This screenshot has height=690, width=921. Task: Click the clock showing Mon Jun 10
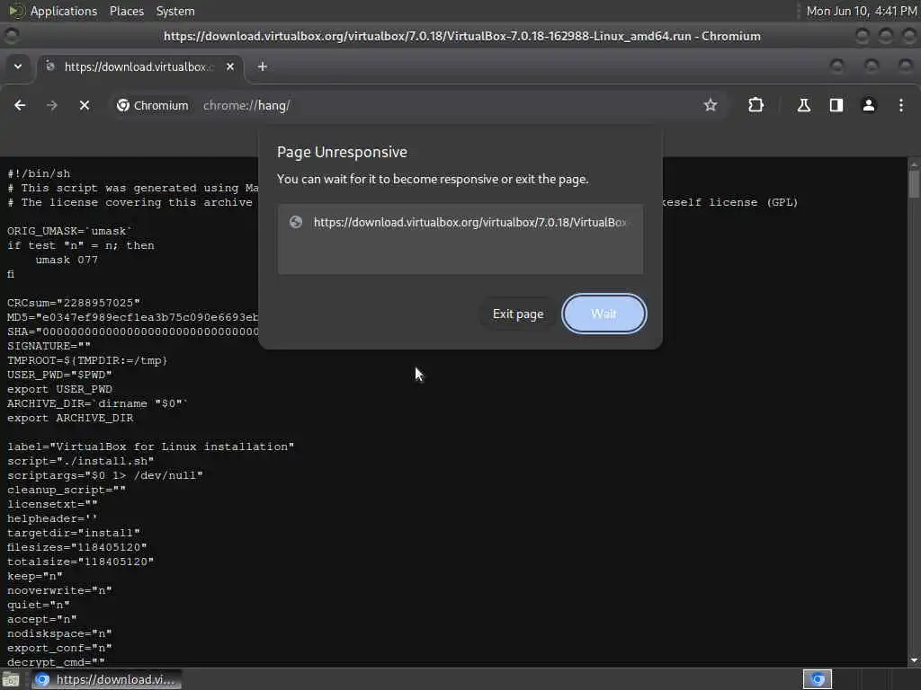(861, 11)
